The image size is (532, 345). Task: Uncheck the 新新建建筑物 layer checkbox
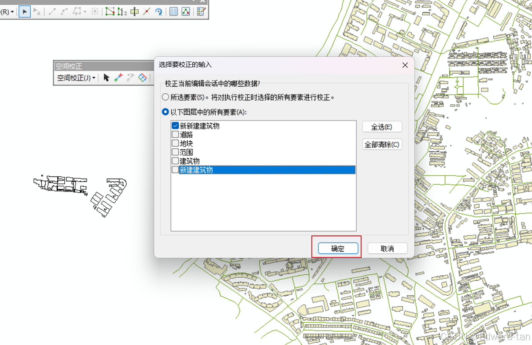(175, 126)
